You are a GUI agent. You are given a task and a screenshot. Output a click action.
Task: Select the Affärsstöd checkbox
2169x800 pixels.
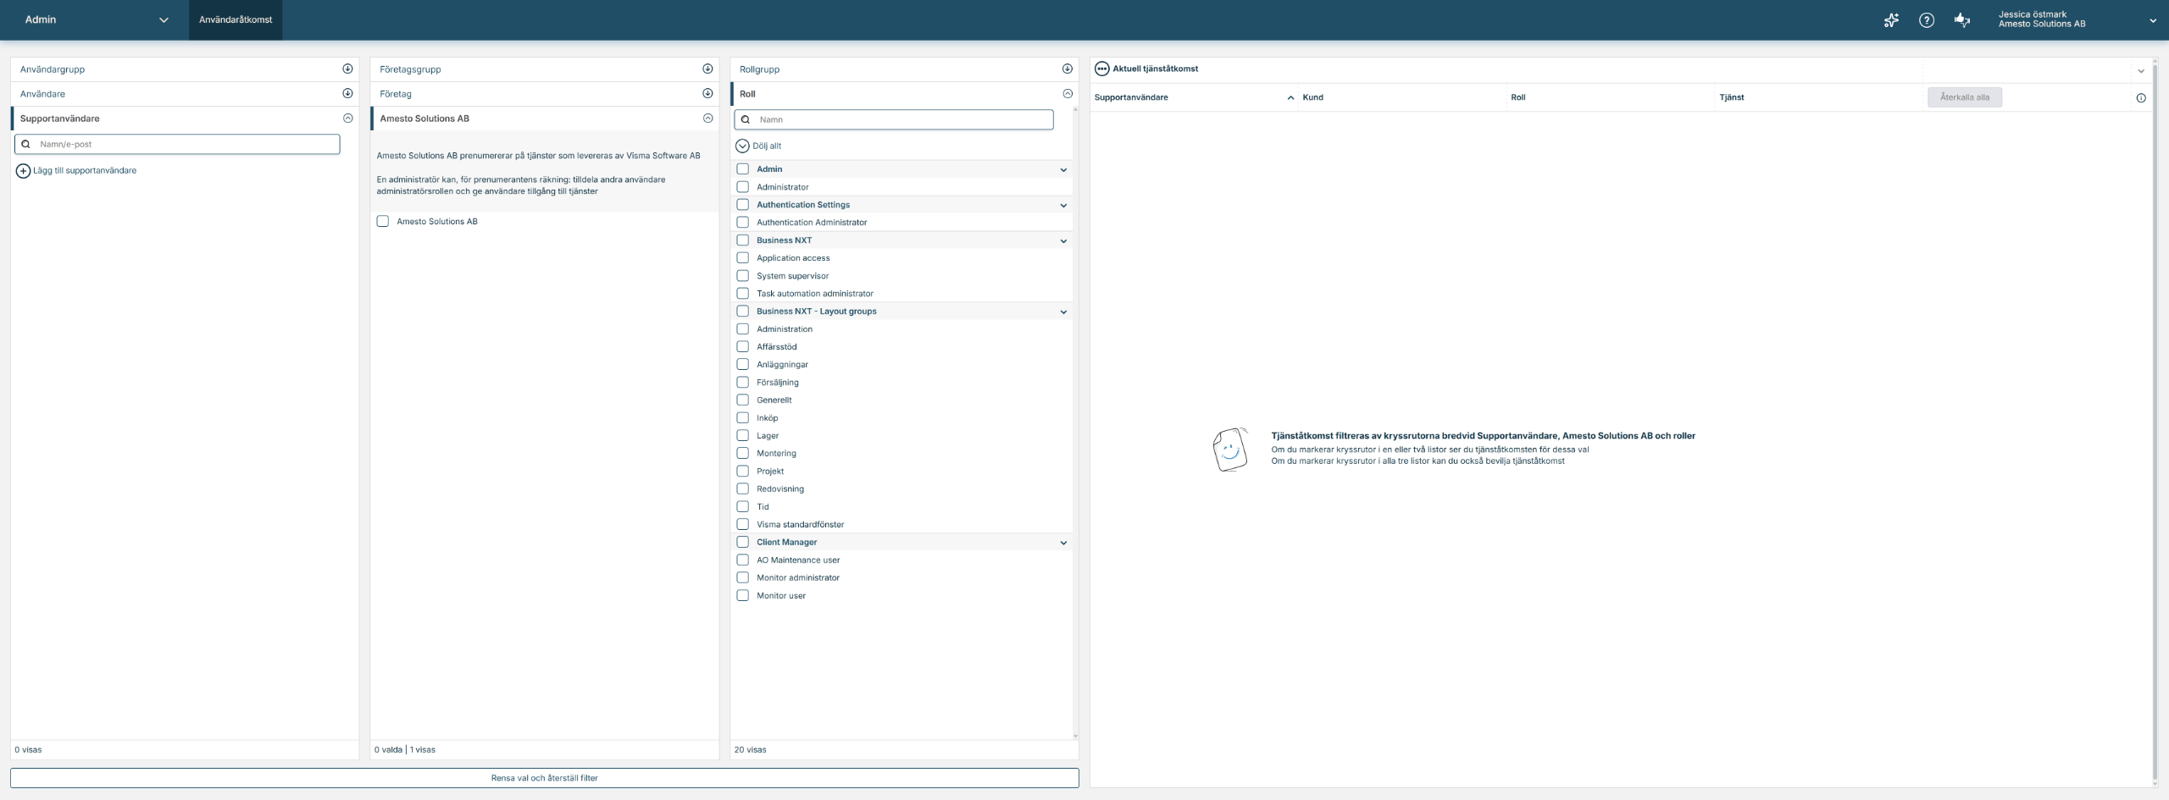pos(743,347)
